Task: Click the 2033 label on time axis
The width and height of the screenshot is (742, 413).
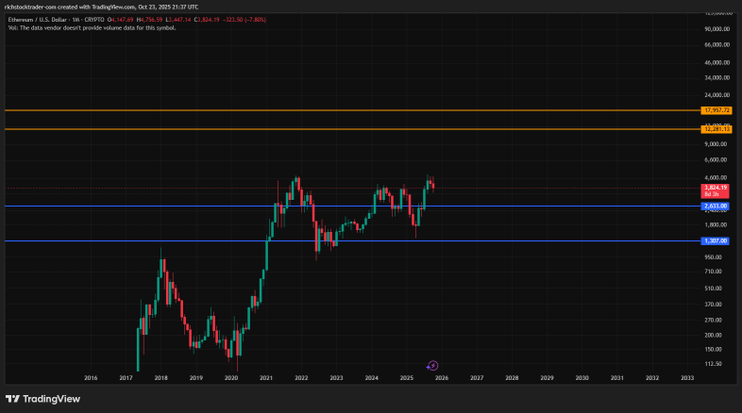Action: point(686,378)
